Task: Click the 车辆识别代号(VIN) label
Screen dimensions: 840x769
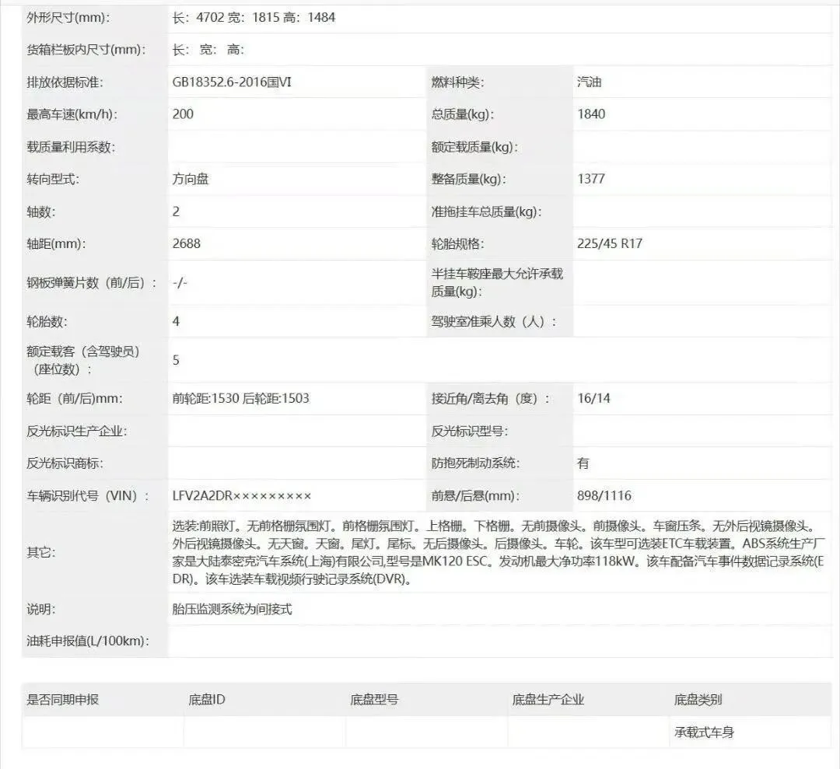Action: point(88,496)
